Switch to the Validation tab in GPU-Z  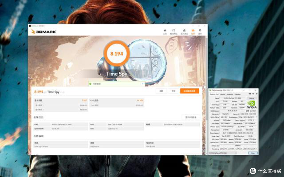237,94
